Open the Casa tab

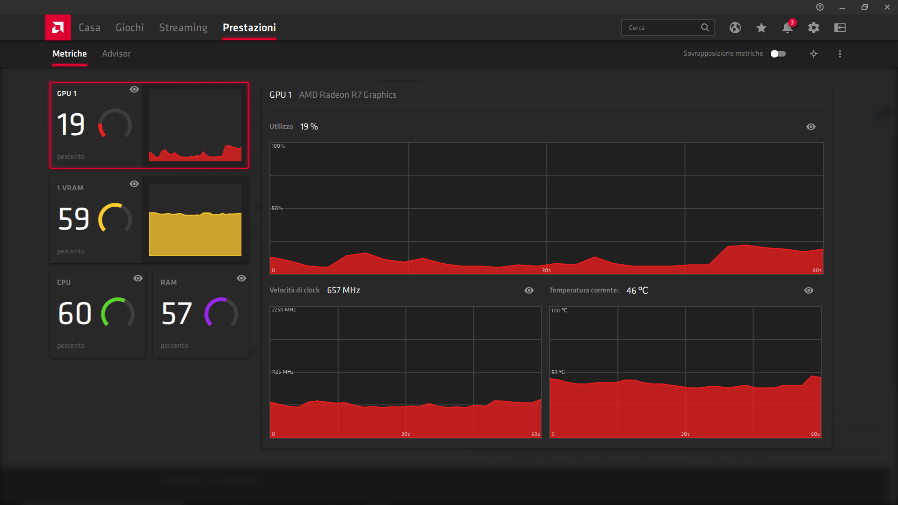[x=89, y=28]
